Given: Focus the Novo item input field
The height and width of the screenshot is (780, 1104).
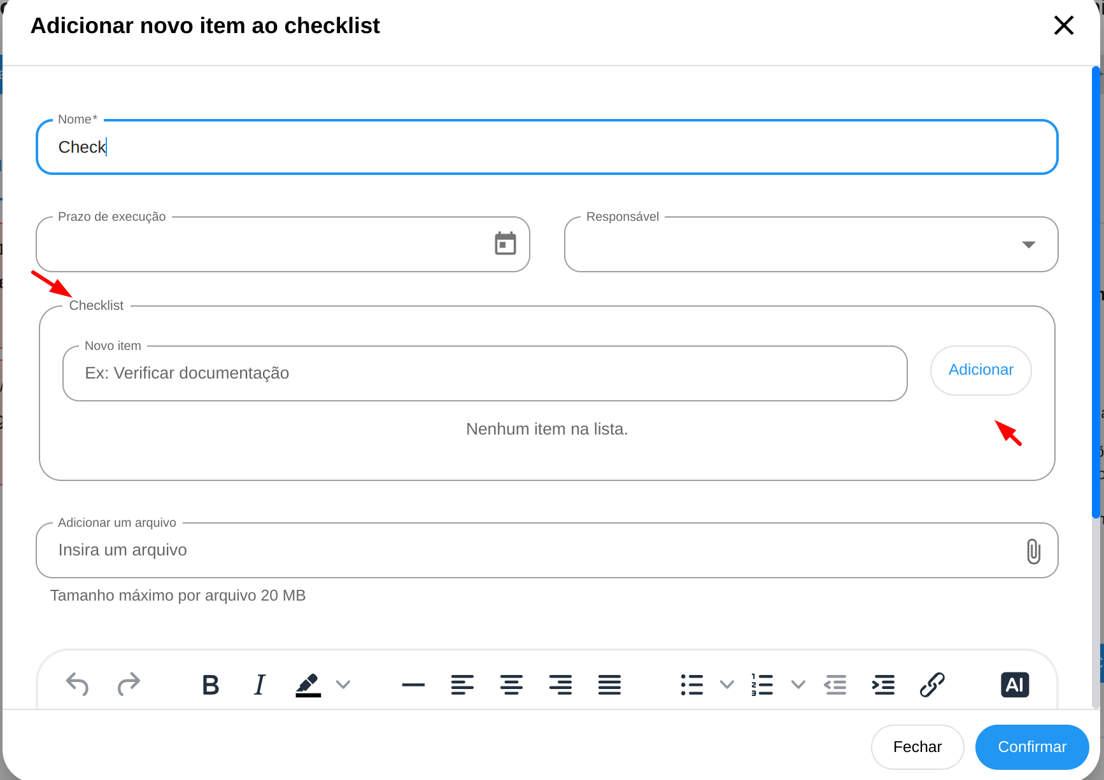Looking at the screenshot, I should click(x=484, y=373).
